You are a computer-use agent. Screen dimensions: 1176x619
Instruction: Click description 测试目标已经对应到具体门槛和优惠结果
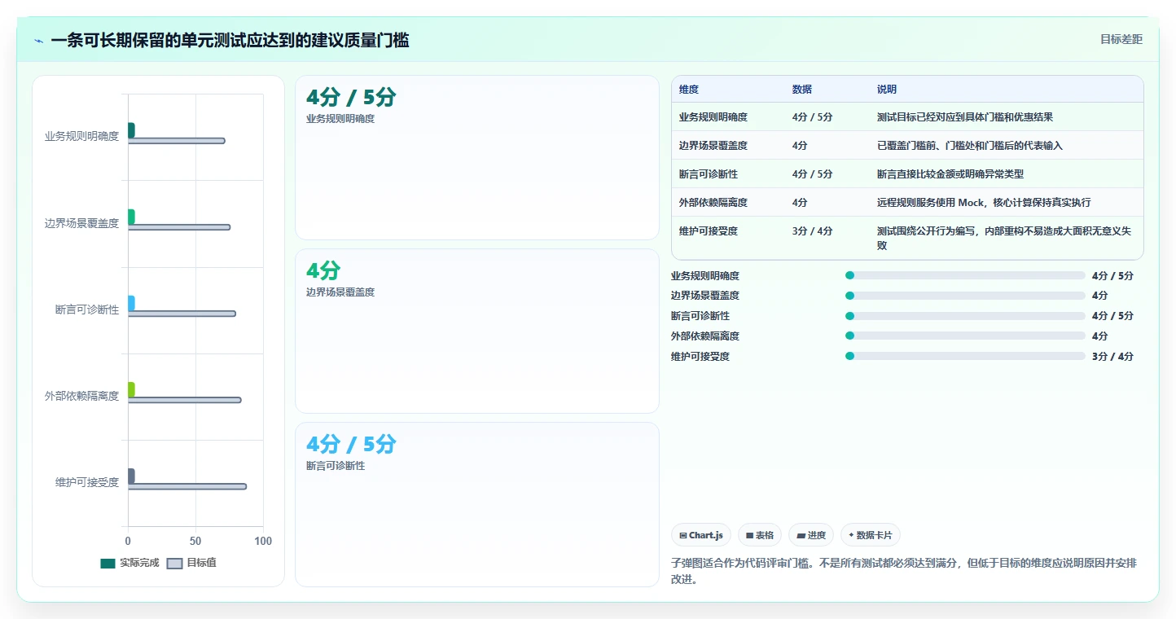point(965,116)
